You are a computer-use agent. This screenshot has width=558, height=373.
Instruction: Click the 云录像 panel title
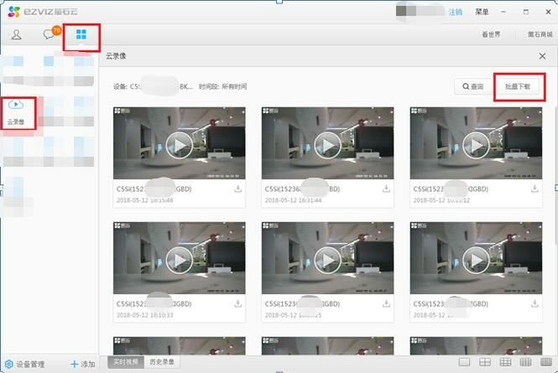coord(116,56)
